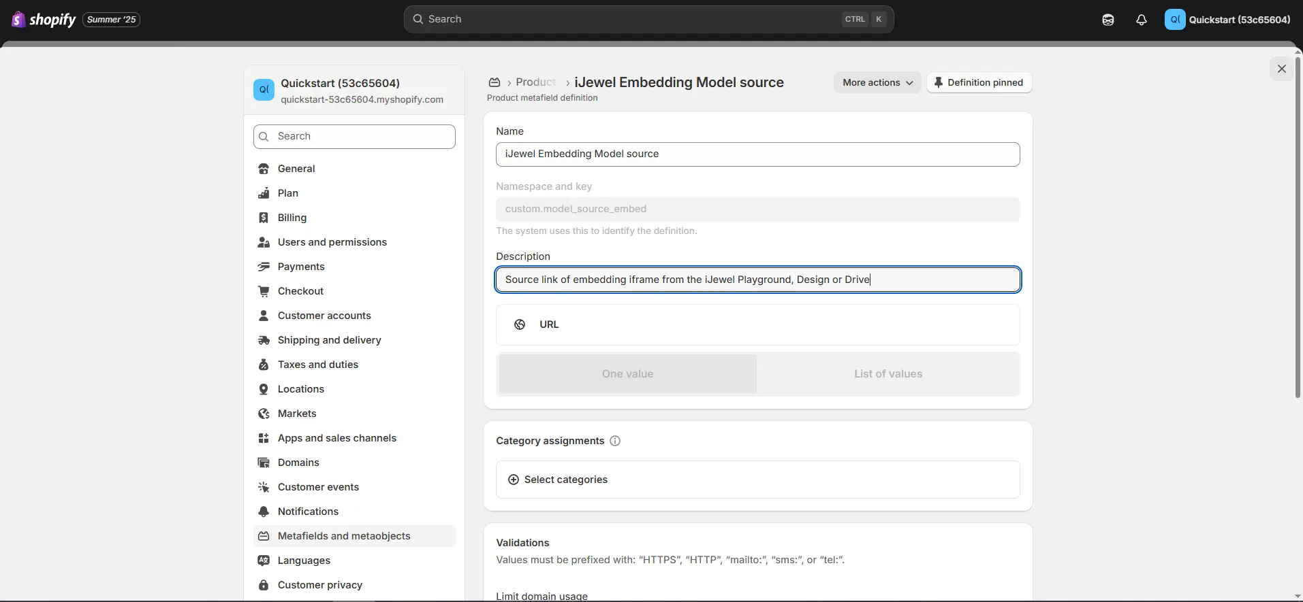Image resolution: width=1303 pixels, height=602 pixels.
Task: Open Payments settings
Action: coord(354,267)
